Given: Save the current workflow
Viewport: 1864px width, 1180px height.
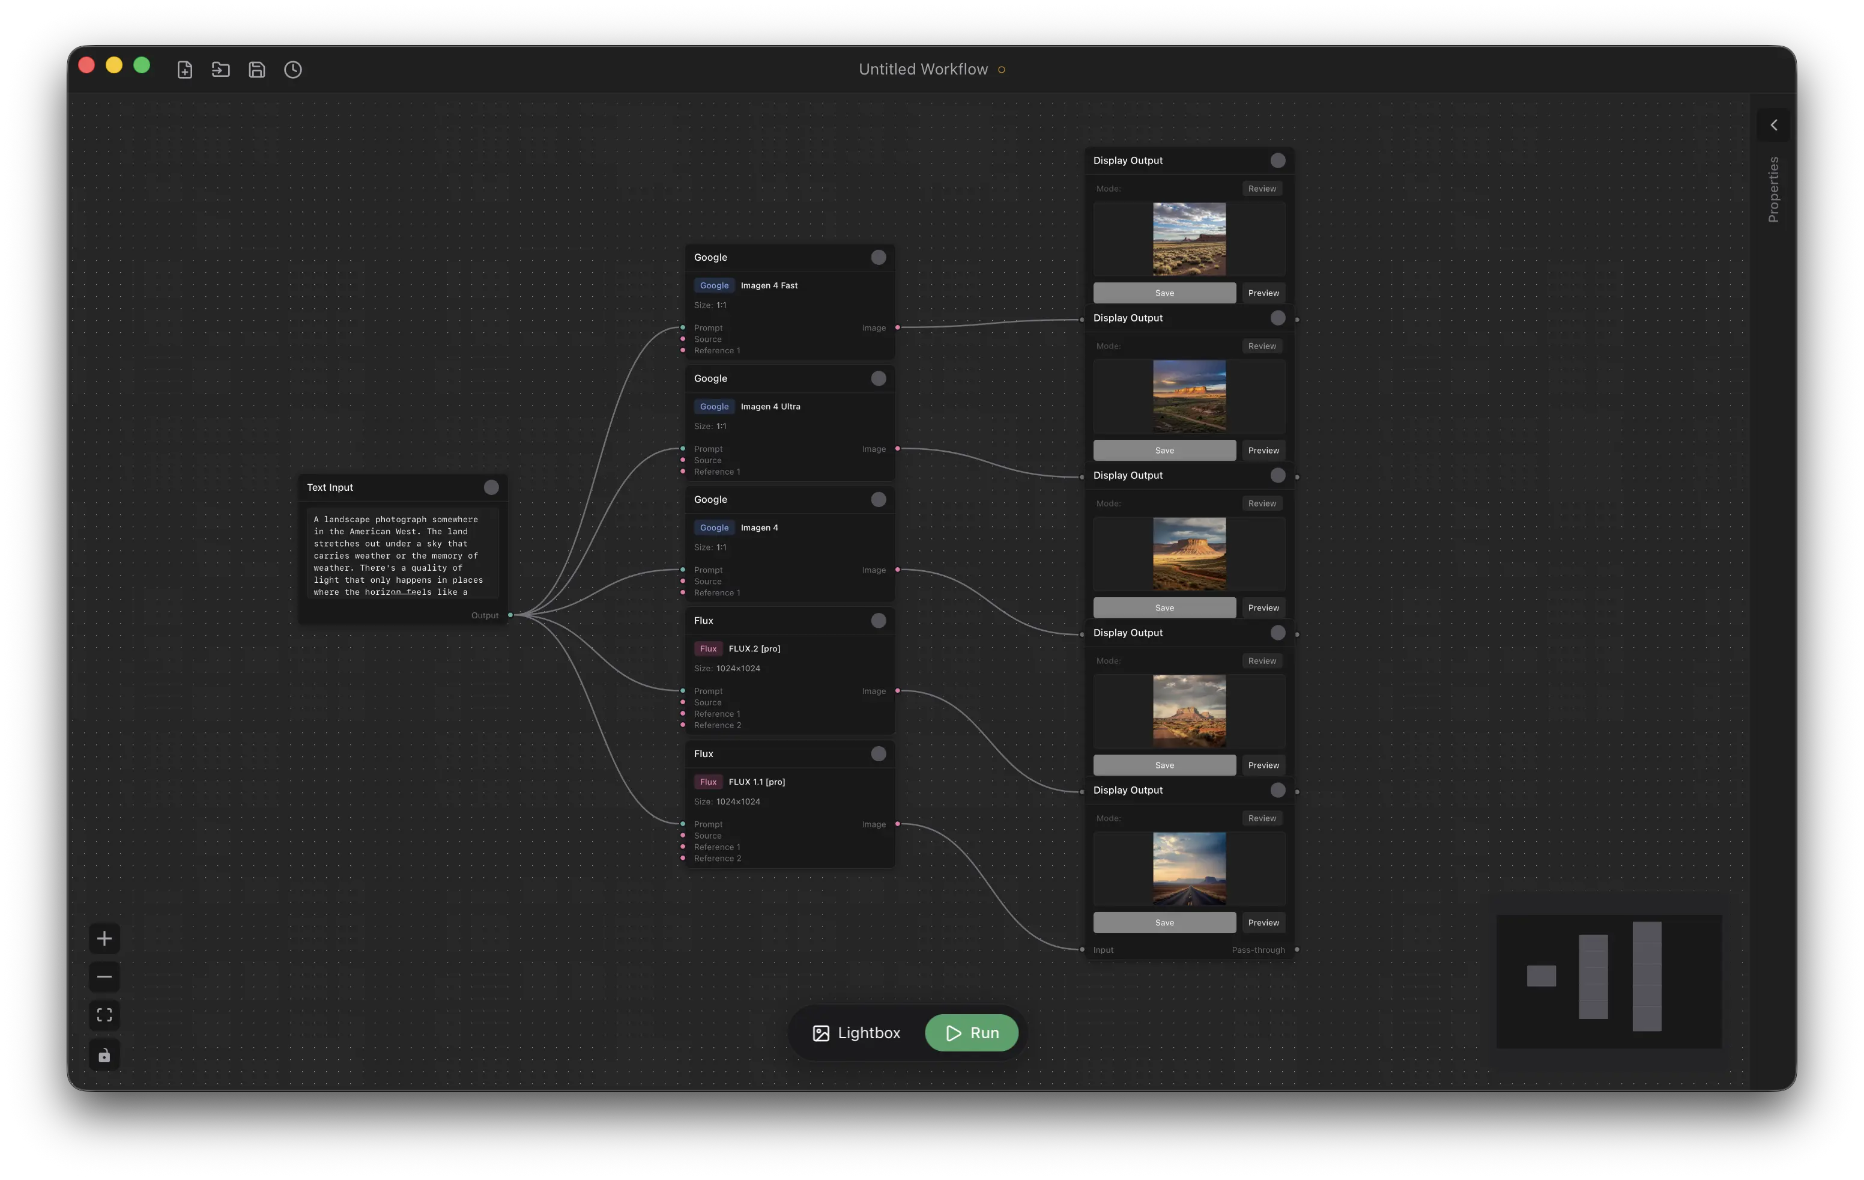Looking at the screenshot, I should 256,69.
